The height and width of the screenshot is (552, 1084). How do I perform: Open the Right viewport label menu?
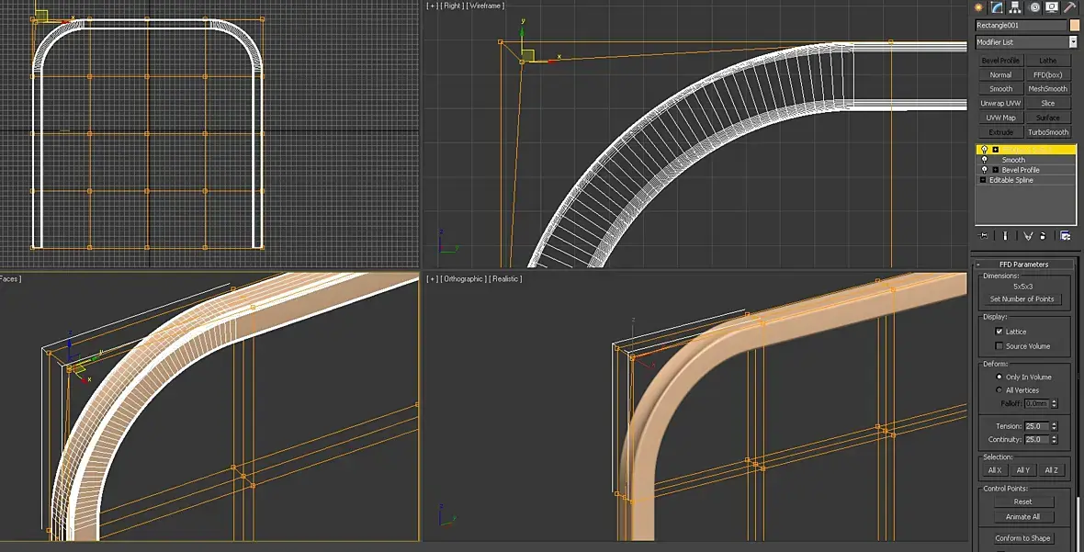pyautogui.click(x=453, y=6)
